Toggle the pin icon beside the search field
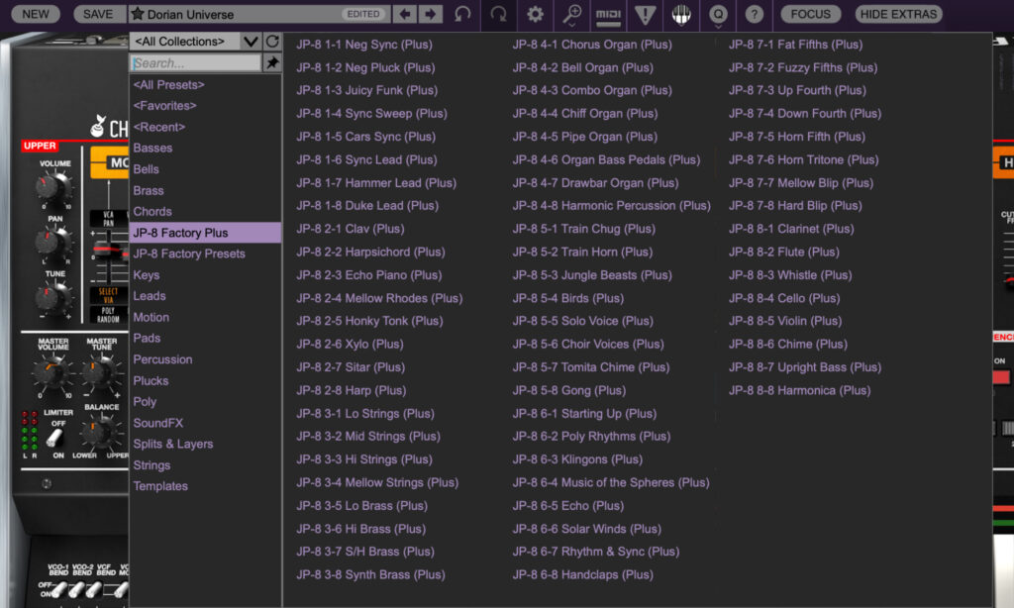 point(272,62)
